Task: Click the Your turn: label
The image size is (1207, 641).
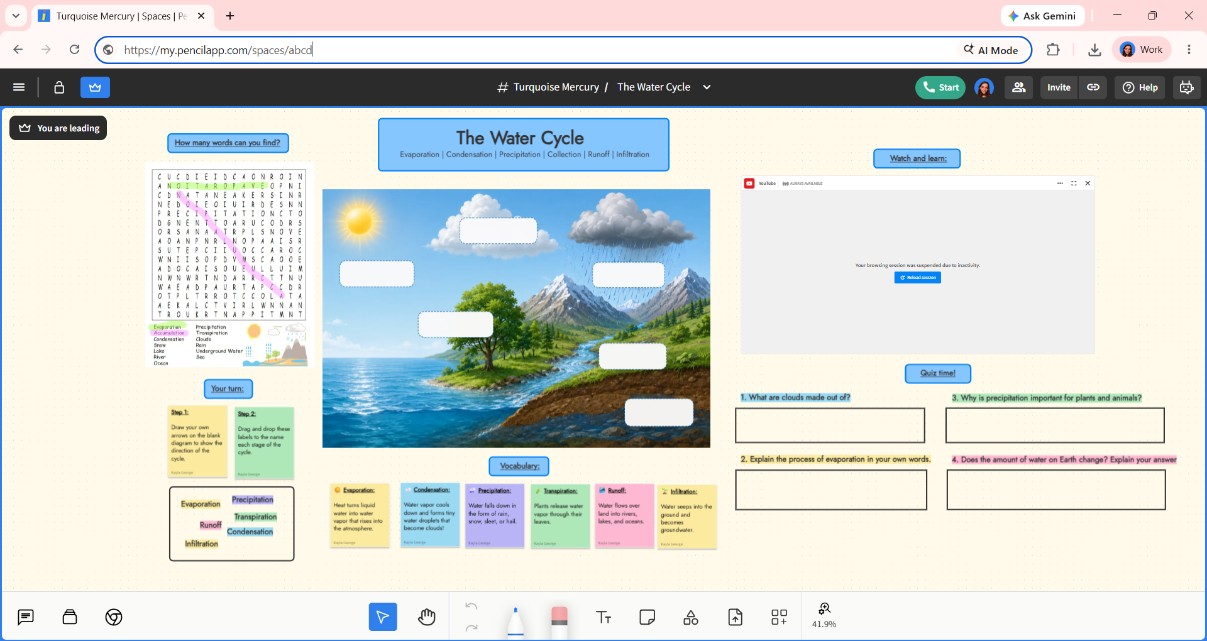Action: point(228,389)
